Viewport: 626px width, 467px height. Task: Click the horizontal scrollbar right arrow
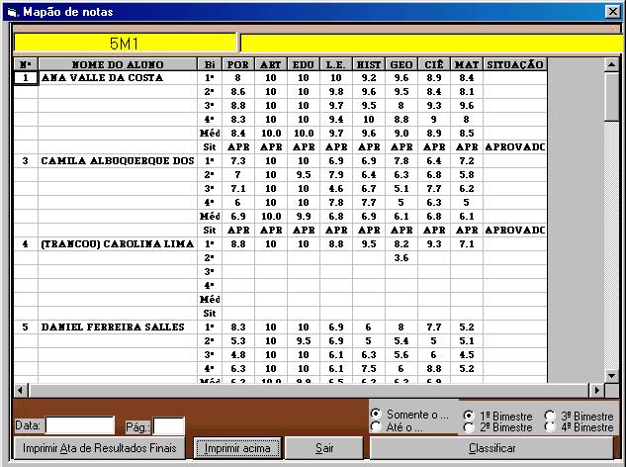[596, 390]
